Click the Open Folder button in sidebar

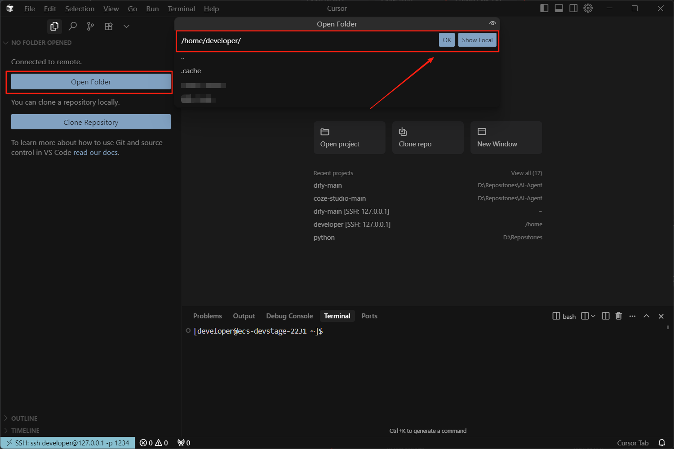(x=91, y=82)
